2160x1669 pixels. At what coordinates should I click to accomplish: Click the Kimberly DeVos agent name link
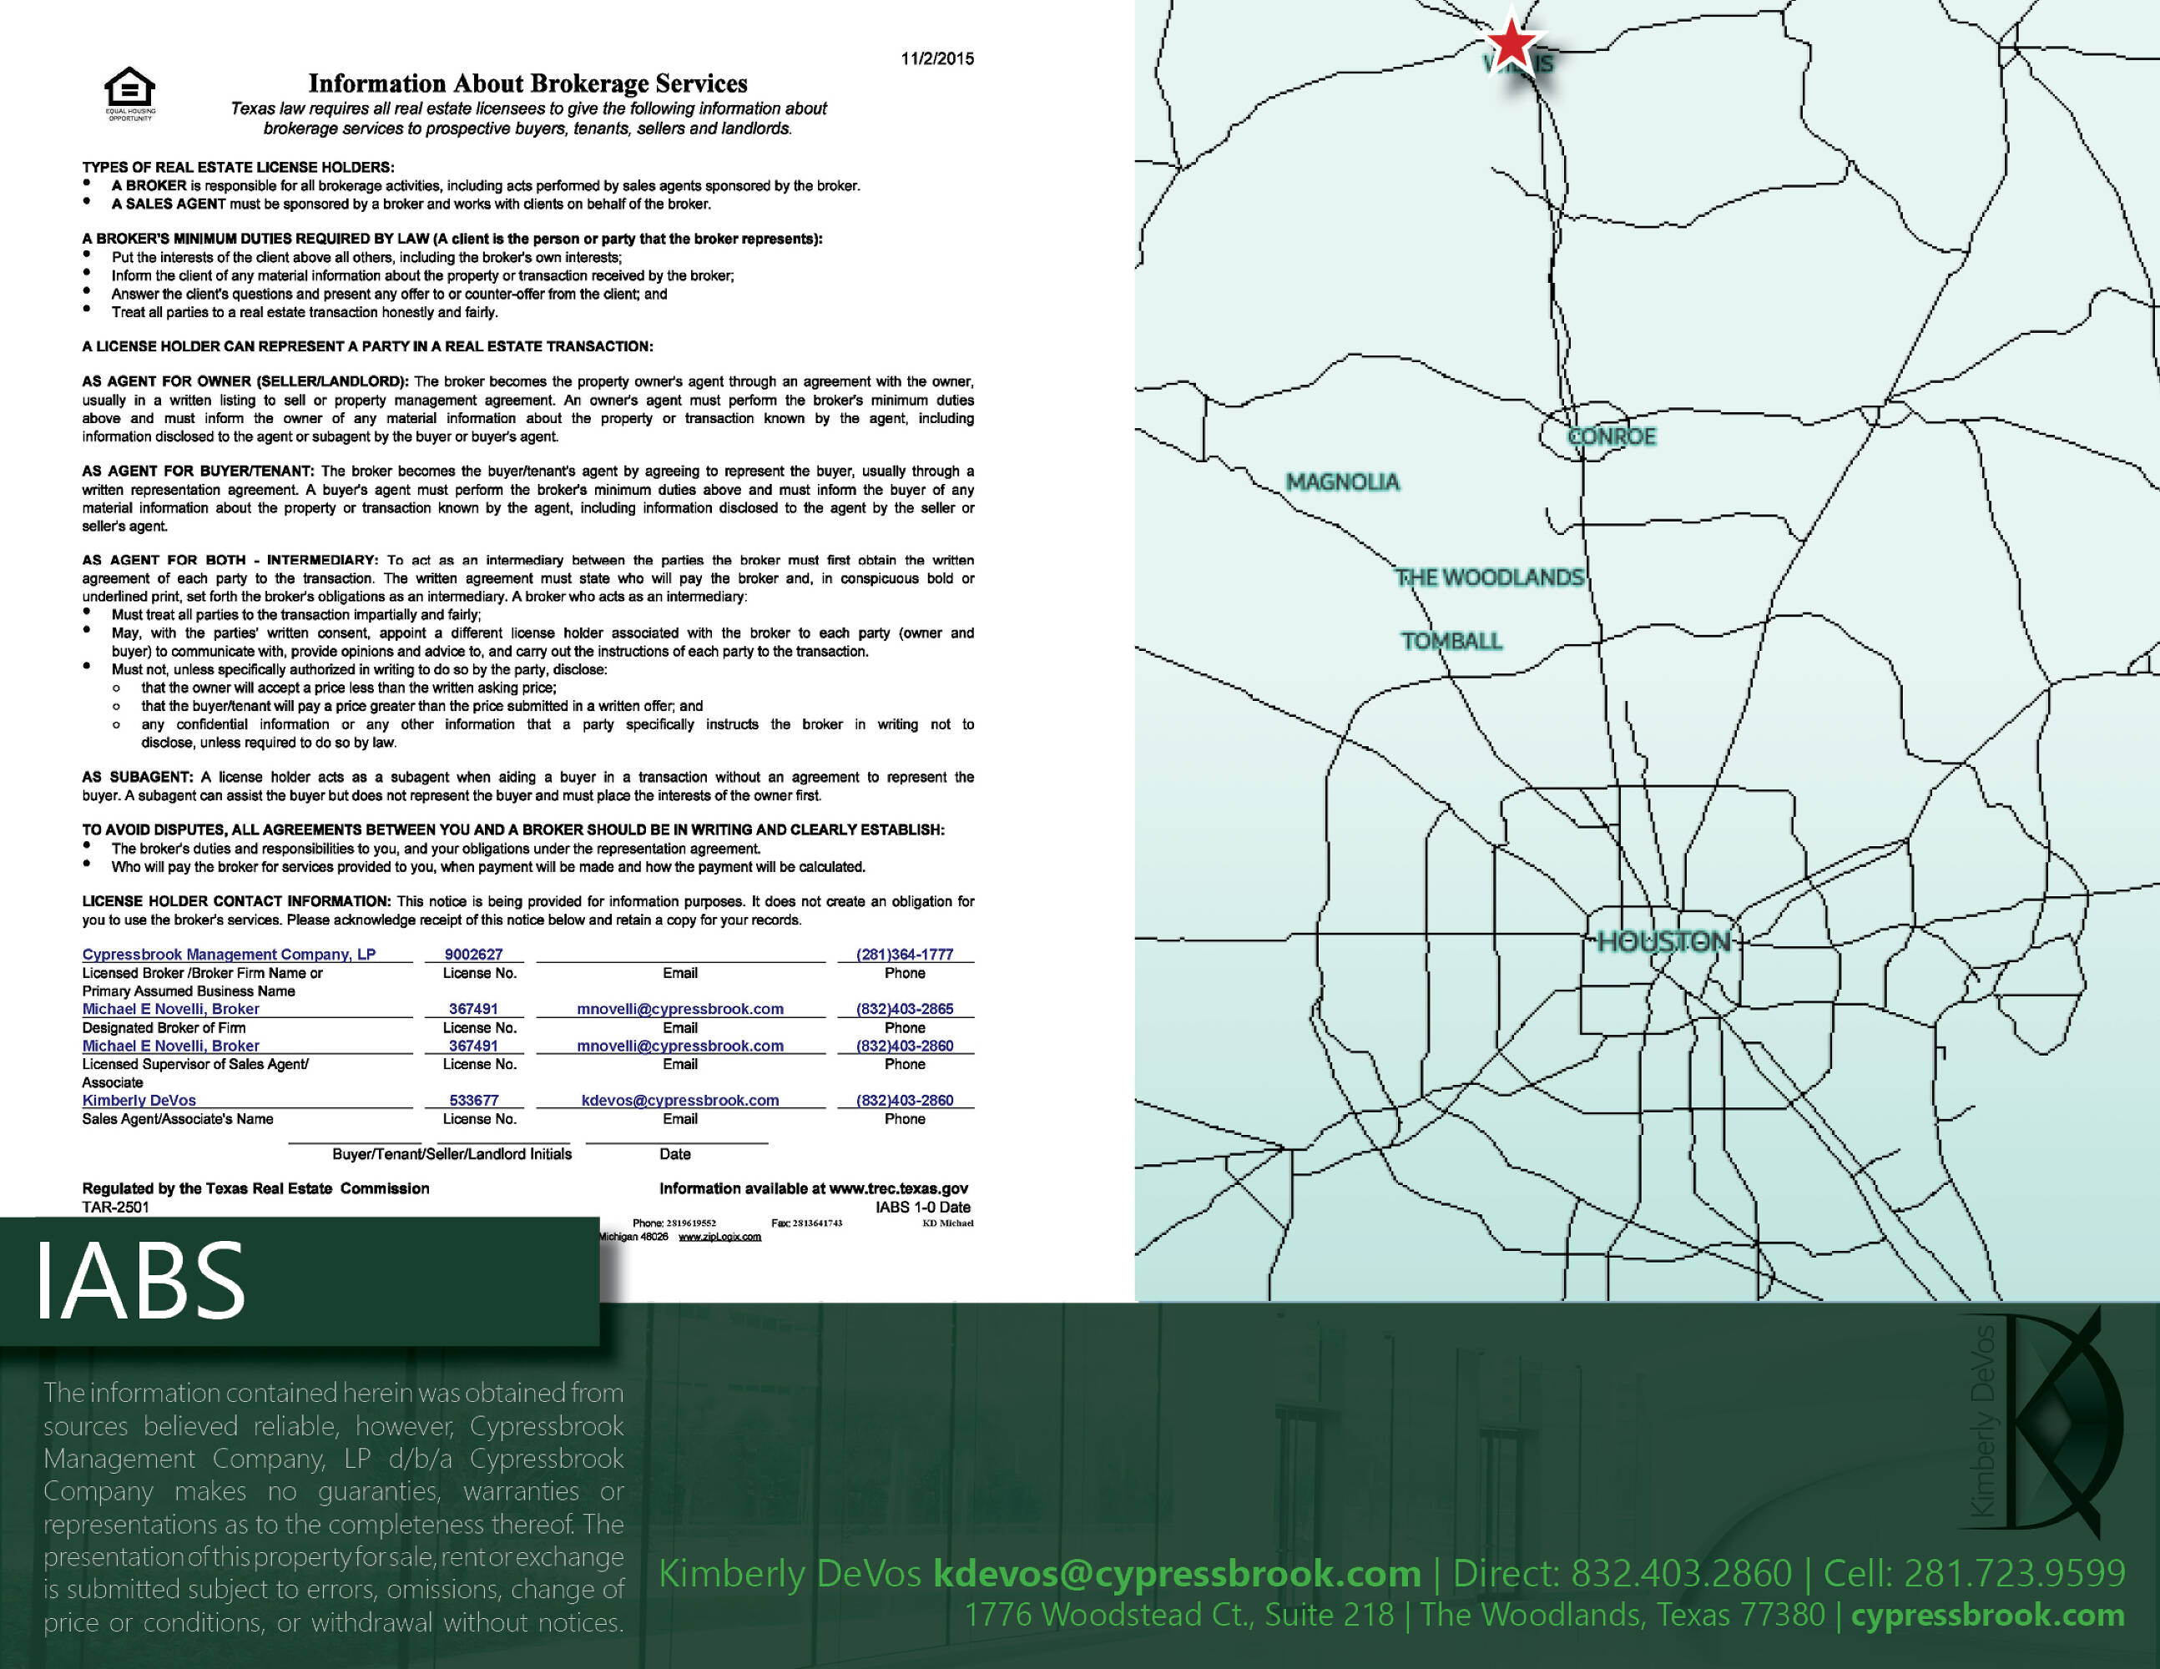(x=139, y=1100)
